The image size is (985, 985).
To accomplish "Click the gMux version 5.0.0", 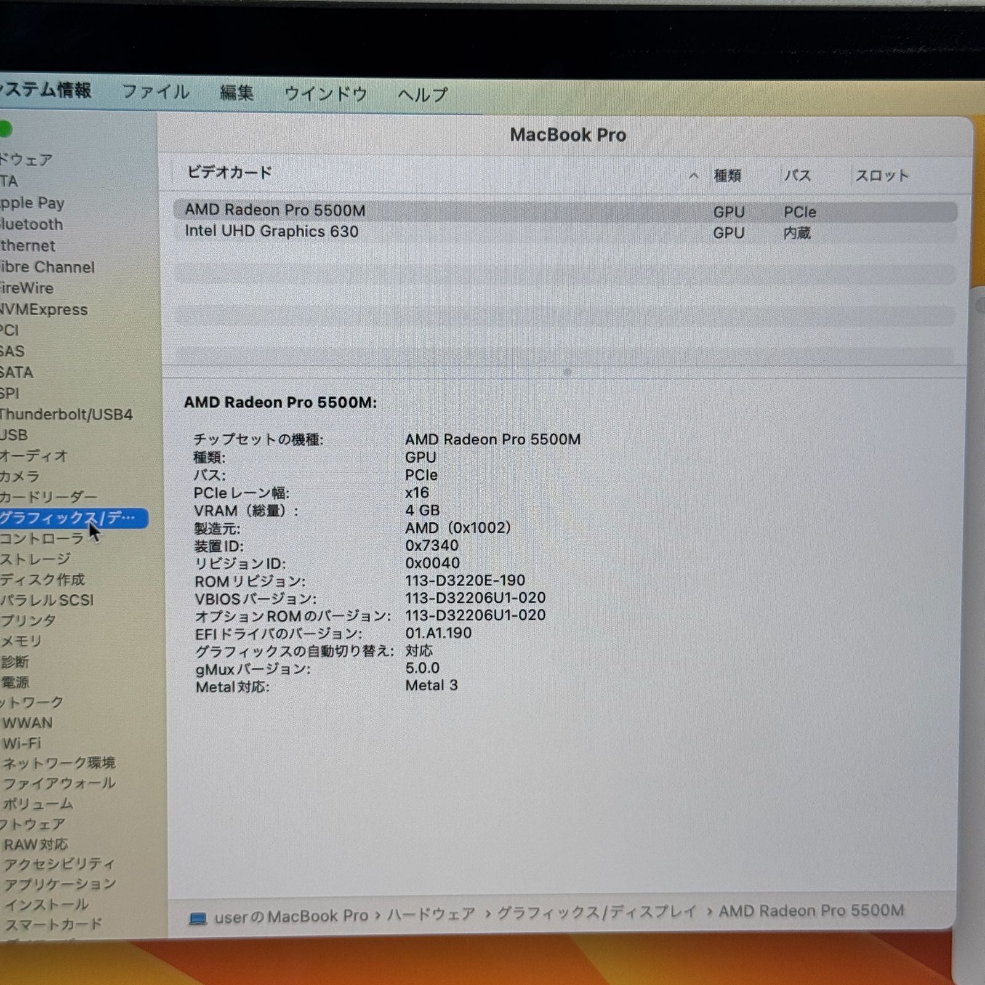I will click(422, 668).
